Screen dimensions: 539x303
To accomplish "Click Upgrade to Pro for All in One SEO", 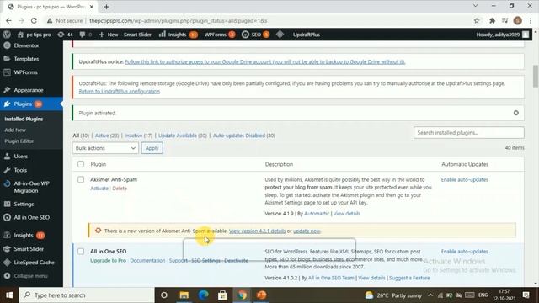I will pyautogui.click(x=109, y=261).
